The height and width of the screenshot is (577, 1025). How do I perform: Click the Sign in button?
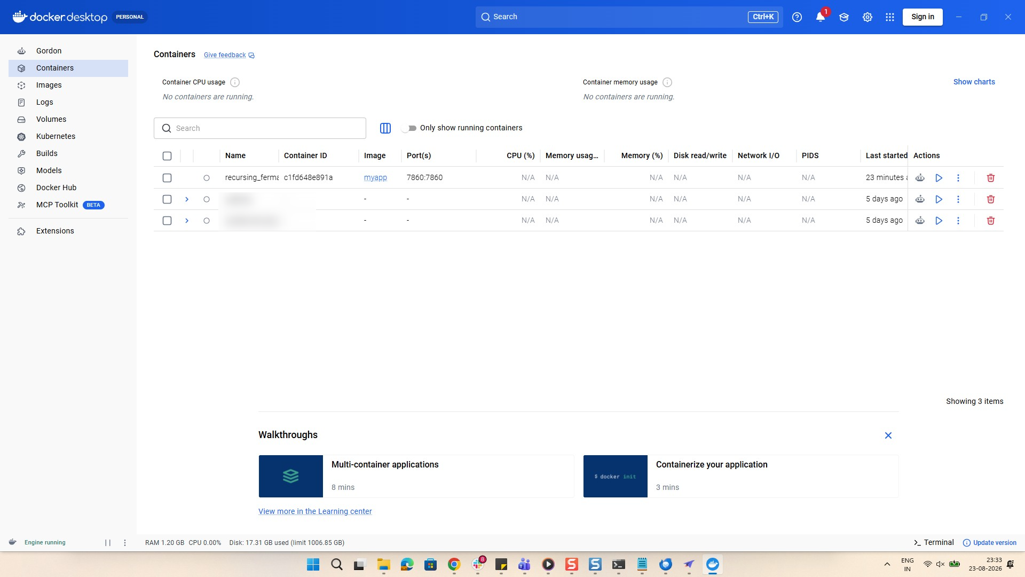922,17
